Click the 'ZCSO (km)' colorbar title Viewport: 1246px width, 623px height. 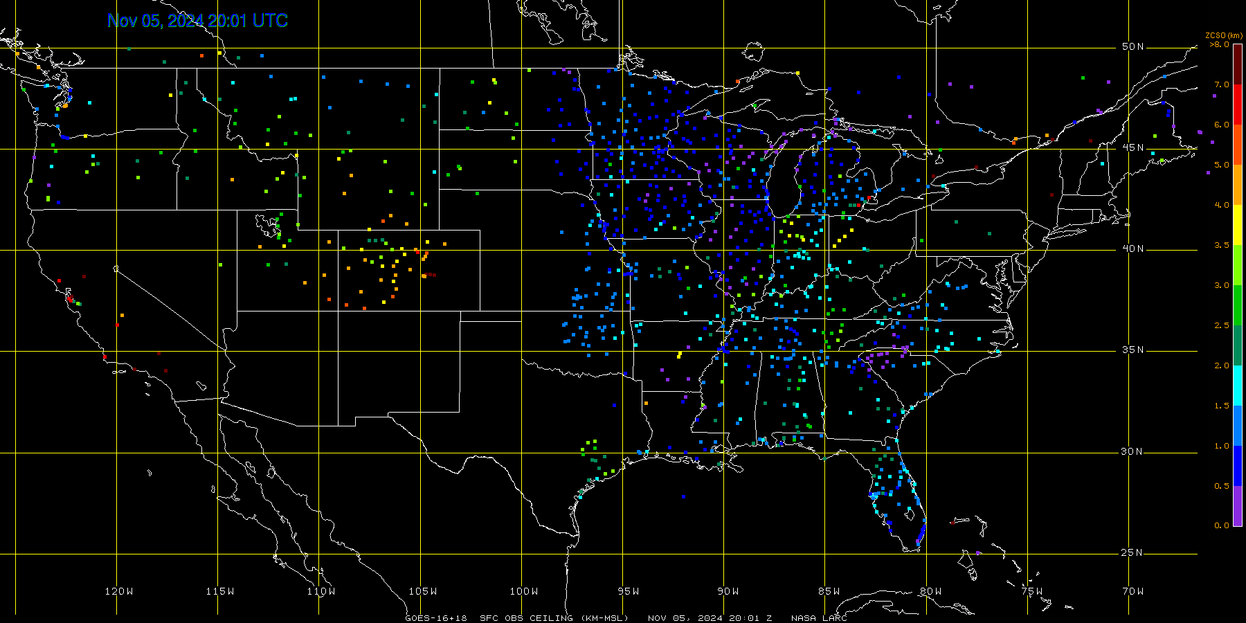(x=1224, y=36)
